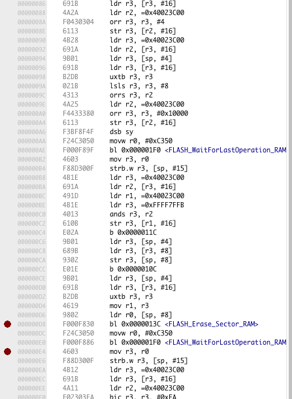Screen dimensions: 292x399
Task: Select the 'ldr r3, [r3, #8]' instruction
Action: coord(141,251)
